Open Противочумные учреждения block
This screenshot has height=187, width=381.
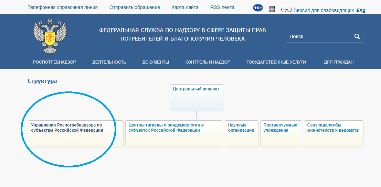[281, 134]
